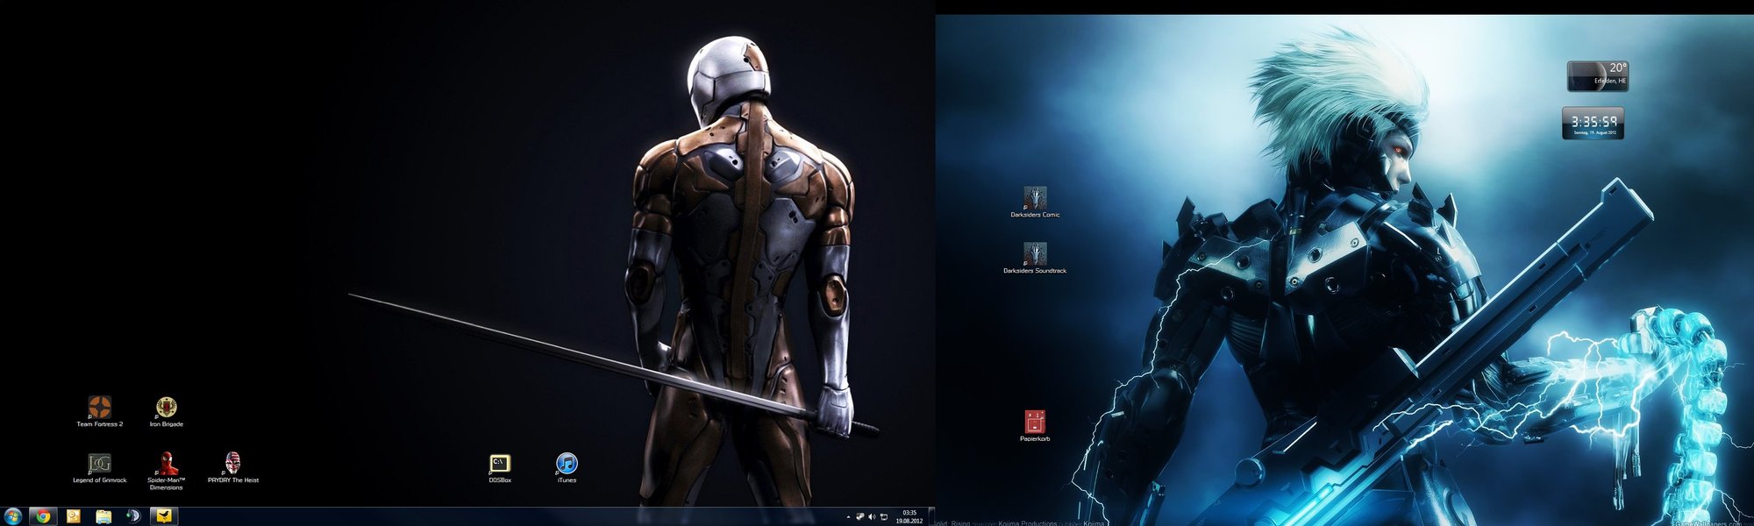Viewport: 1754px width, 526px height.
Task: Click the Darksiders Soundtrack icon
Action: 1035,254
